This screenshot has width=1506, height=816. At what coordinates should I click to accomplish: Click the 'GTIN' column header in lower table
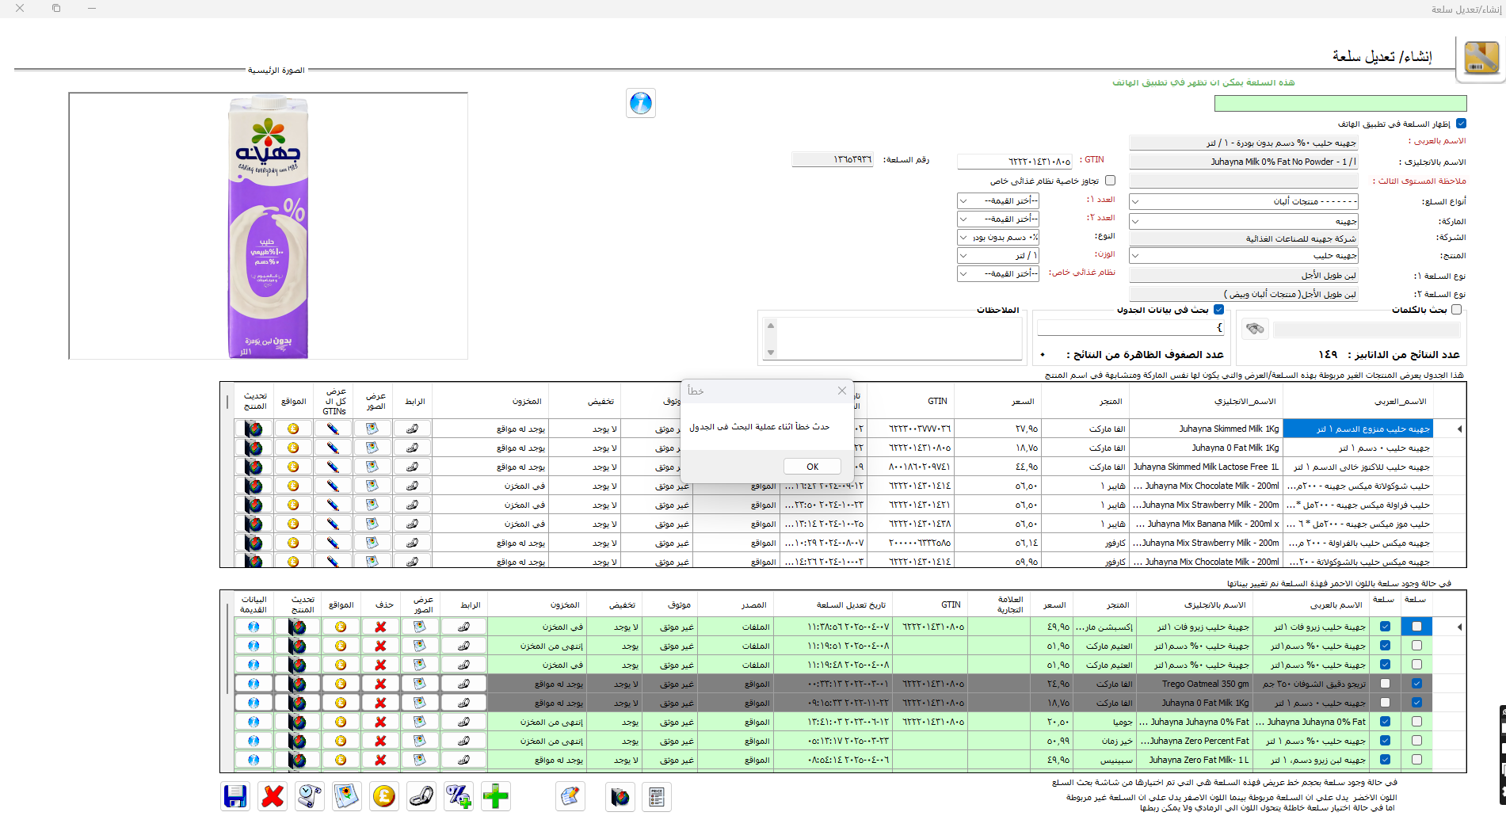point(951,604)
